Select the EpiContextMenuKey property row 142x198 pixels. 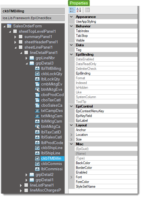(x=106, y=111)
